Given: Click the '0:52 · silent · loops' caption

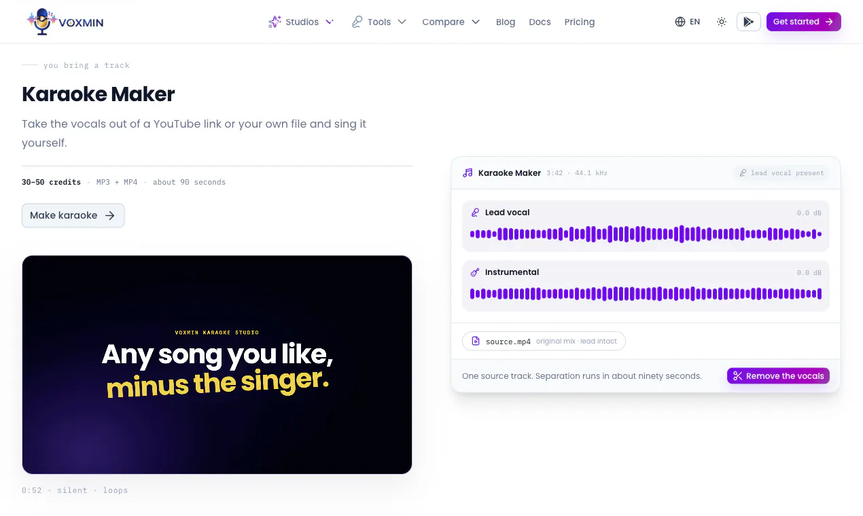Looking at the screenshot, I should (75, 490).
